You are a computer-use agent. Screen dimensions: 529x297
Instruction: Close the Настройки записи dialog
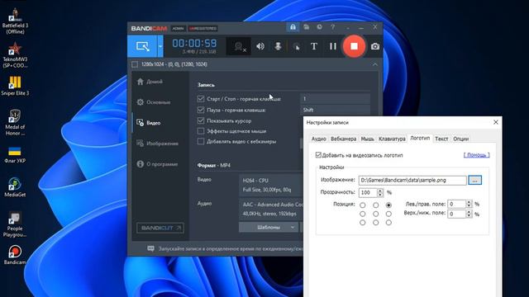pos(496,122)
